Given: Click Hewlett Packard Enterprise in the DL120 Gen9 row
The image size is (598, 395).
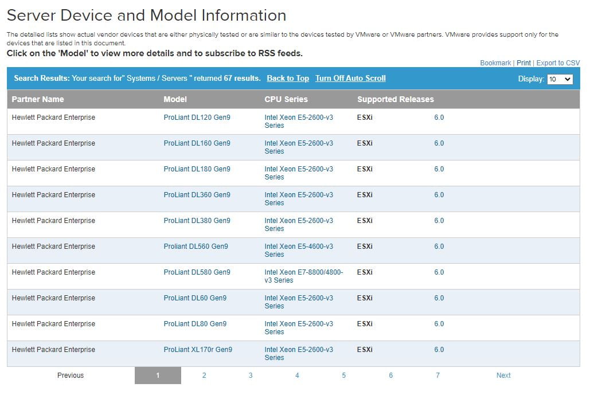Looking at the screenshot, I should pyautogui.click(x=53, y=118).
